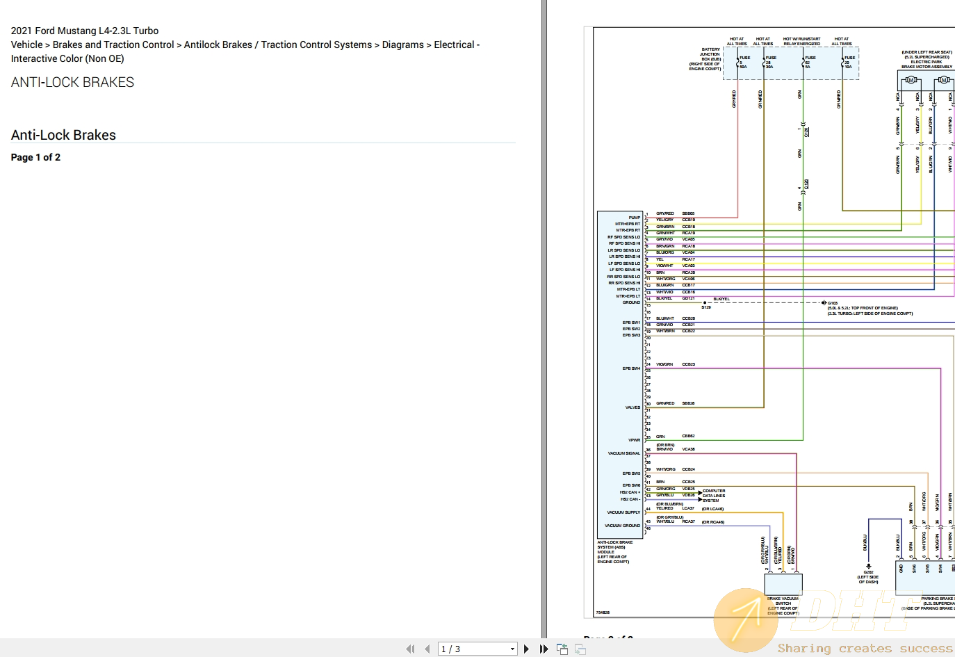This screenshot has width=955, height=657.
Task: Click the 'VIO/GRN CCB23' wire label
Action: point(675,364)
